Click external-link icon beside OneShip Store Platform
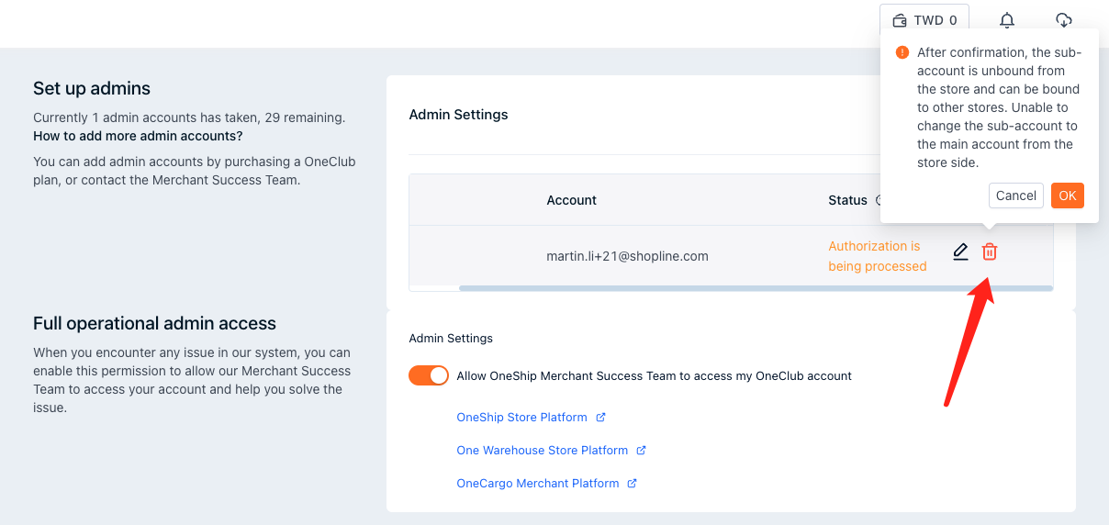The width and height of the screenshot is (1109, 525). 600,418
